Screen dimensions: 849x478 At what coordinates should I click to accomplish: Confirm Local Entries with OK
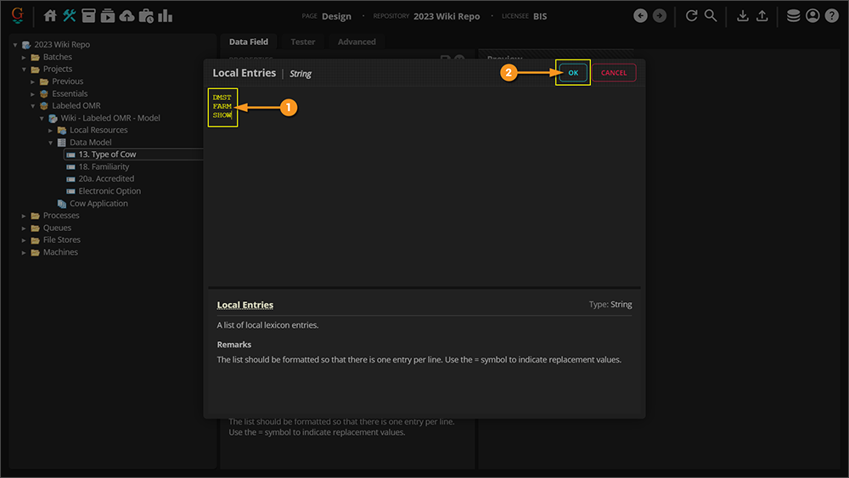click(573, 73)
